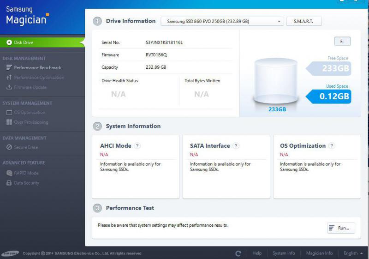Image resolution: width=369 pixels, height=259 pixels.
Task: Click the refresh icon in bottom bar
Action: 238,253
